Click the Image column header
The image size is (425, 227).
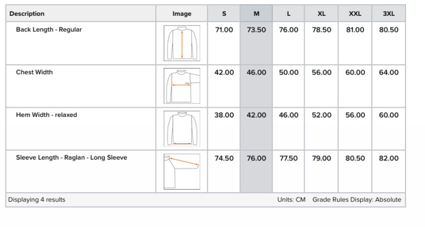[x=182, y=13]
